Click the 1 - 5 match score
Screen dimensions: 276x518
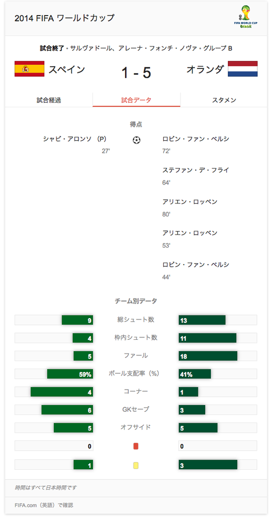pyautogui.click(x=136, y=73)
